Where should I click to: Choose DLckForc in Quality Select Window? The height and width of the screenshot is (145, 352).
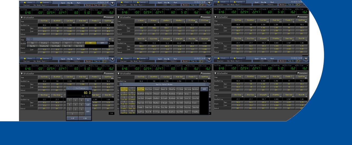click(x=172, y=112)
